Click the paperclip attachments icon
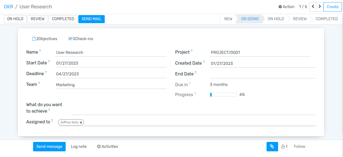This screenshot has height=157, width=343. (x=272, y=146)
